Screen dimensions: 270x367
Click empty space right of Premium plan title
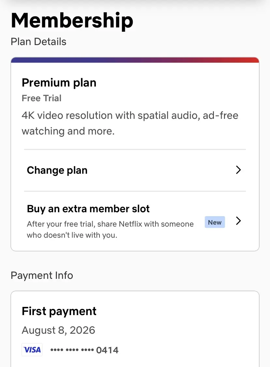175,83
